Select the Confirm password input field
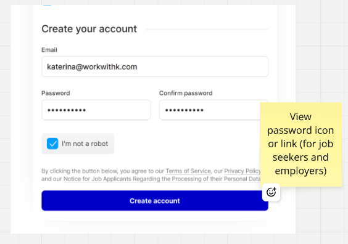 coord(210,110)
